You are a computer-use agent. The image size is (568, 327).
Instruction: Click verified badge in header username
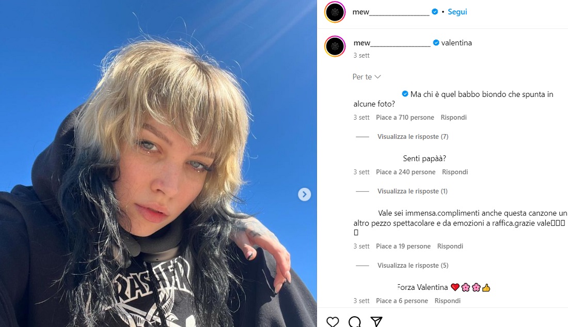point(435,11)
